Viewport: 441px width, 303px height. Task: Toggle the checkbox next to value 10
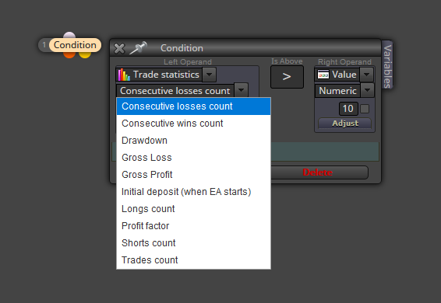(x=365, y=109)
